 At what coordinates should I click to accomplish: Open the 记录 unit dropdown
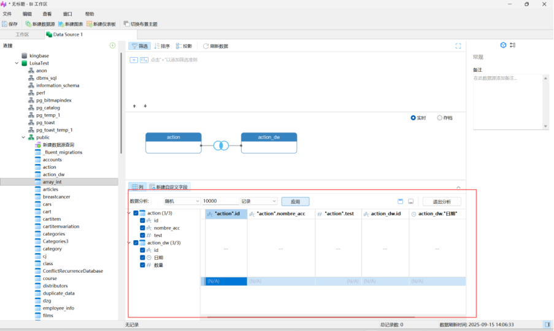(x=258, y=201)
